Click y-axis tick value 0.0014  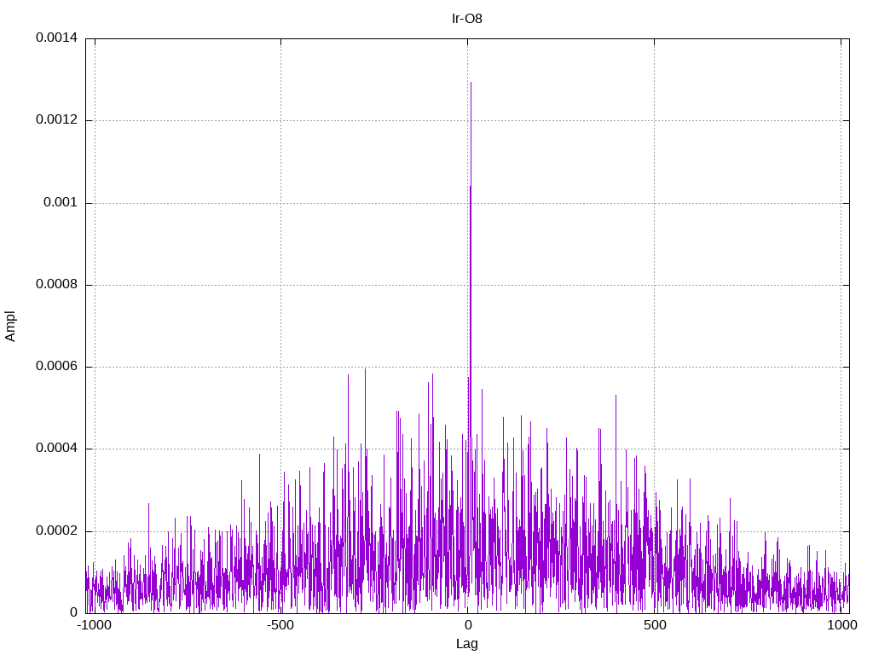57,38
